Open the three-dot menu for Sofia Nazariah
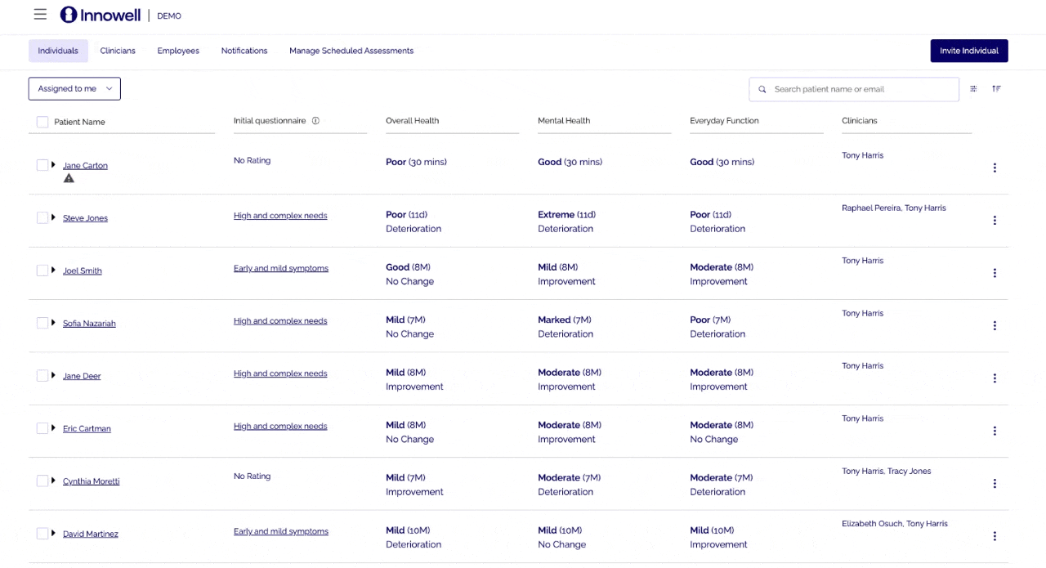This screenshot has height=568, width=1046. click(x=995, y=325)
